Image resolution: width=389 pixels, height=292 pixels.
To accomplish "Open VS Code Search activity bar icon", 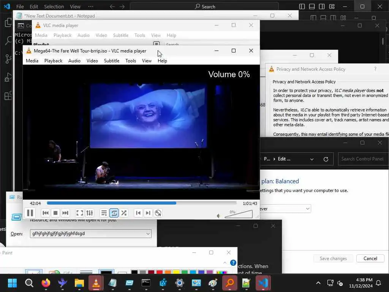I will point(8,40).
